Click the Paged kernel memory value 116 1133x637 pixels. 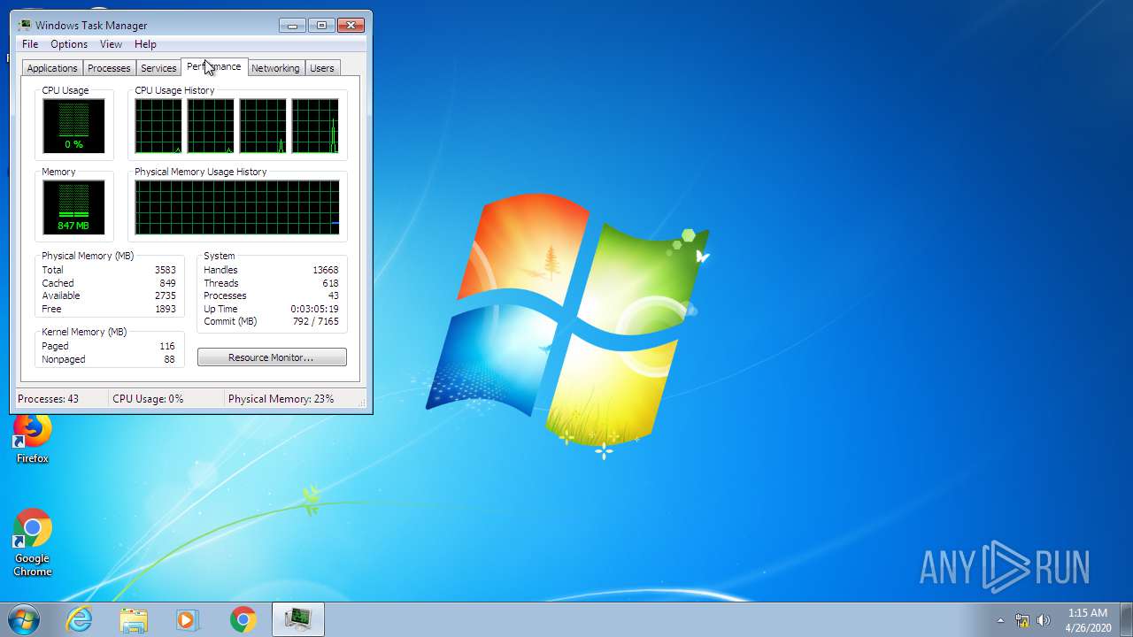[x=167, y=346]
